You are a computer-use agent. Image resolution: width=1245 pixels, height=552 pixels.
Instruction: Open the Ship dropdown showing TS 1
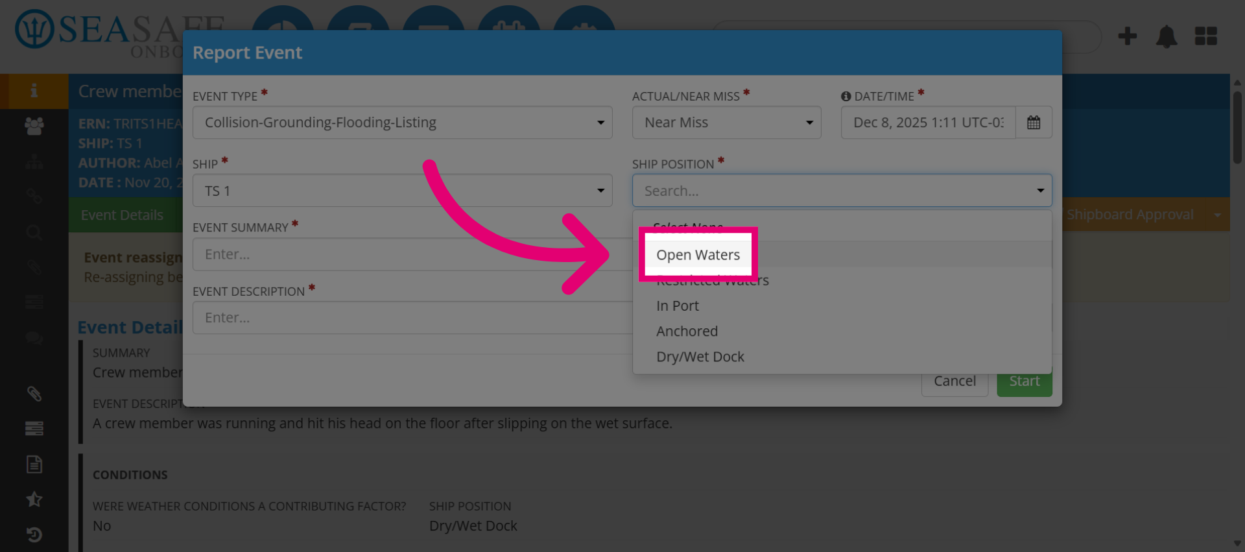click(402, 191)
